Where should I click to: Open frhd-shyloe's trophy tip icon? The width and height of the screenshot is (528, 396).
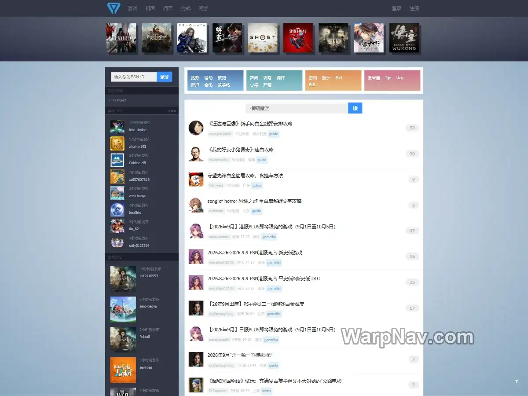tap(117, 127)
